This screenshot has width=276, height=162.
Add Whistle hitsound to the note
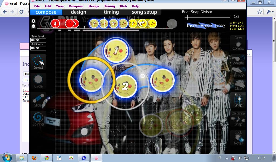click(x=238, y=59)
